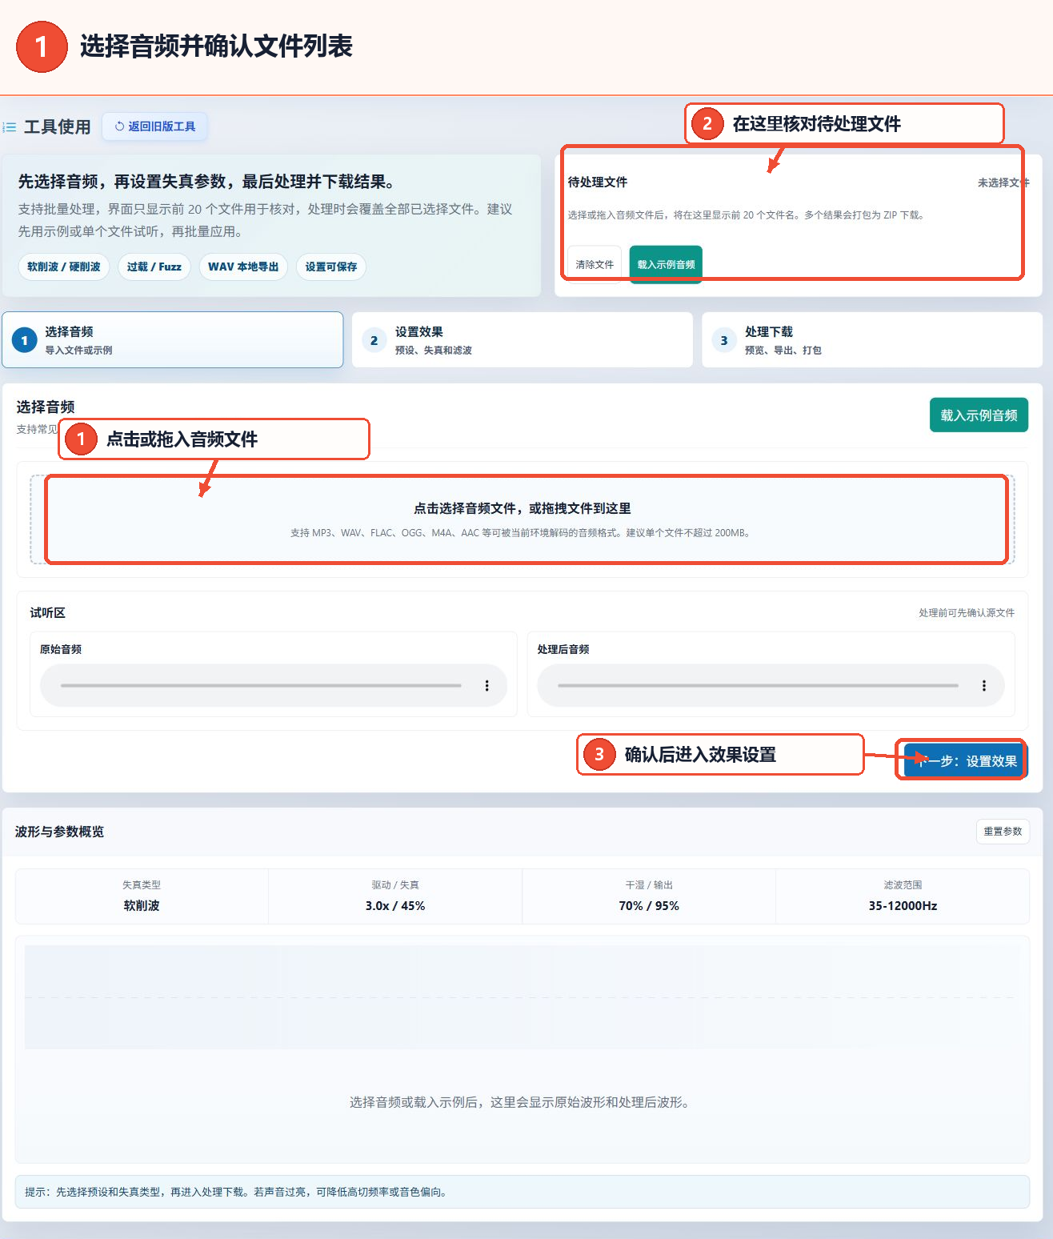Click the waveform placeholder text 选择音频或载入示例后
1053x1239 pixels.
coord(522,1102)
